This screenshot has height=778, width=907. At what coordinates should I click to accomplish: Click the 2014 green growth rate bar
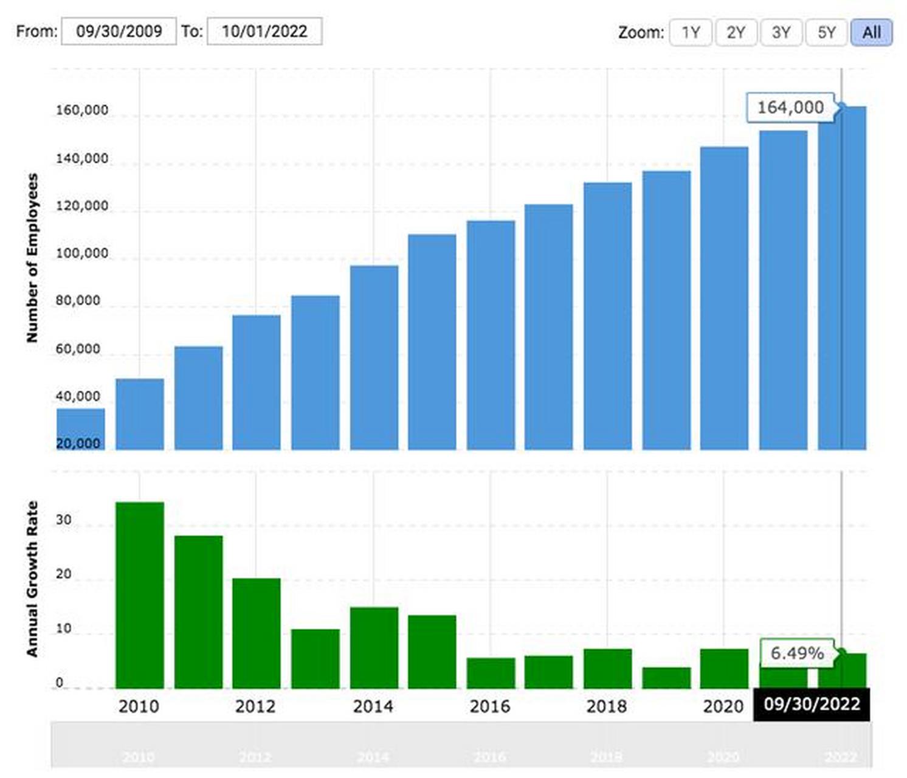pyautogui.click(x=374, y=648)
